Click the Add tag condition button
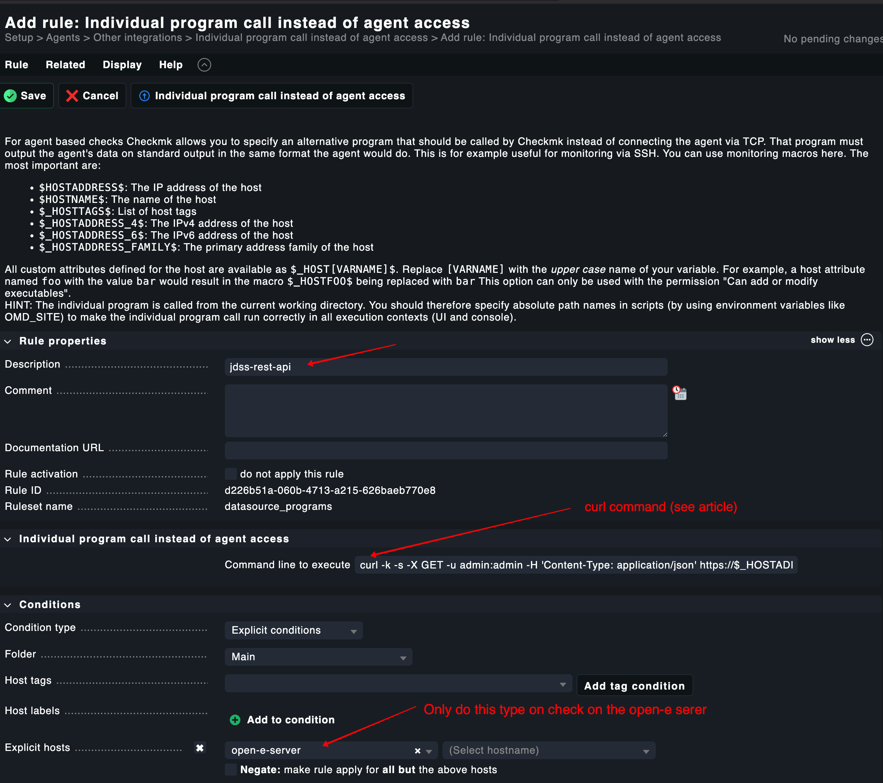883x783 pixels. [634, 686]
